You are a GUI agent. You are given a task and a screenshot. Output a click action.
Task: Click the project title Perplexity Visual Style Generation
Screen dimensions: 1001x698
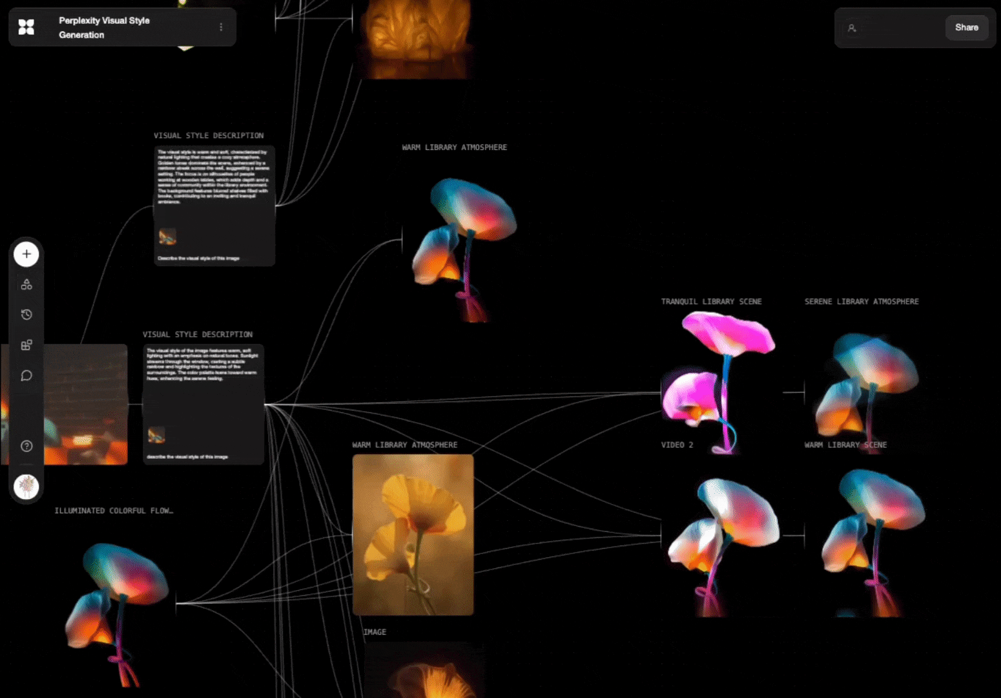[x=104, y=27]
